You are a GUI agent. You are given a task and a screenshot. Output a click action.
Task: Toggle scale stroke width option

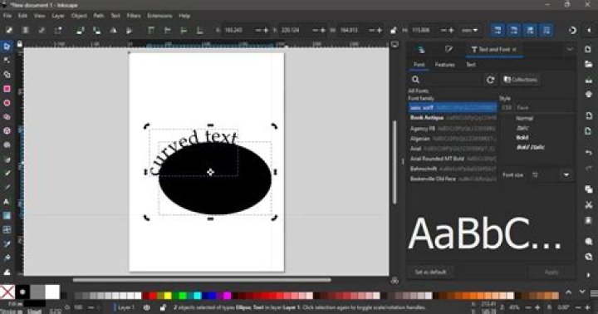[498, 30]
